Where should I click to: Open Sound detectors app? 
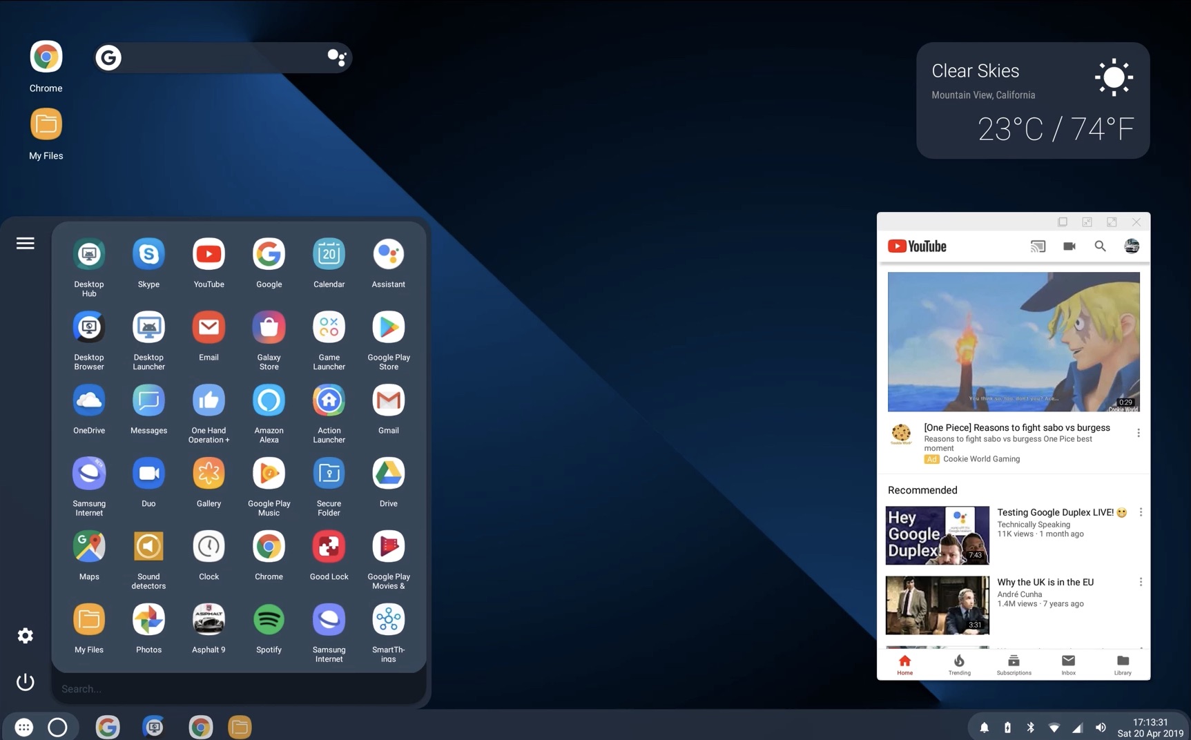pos(148,547)
